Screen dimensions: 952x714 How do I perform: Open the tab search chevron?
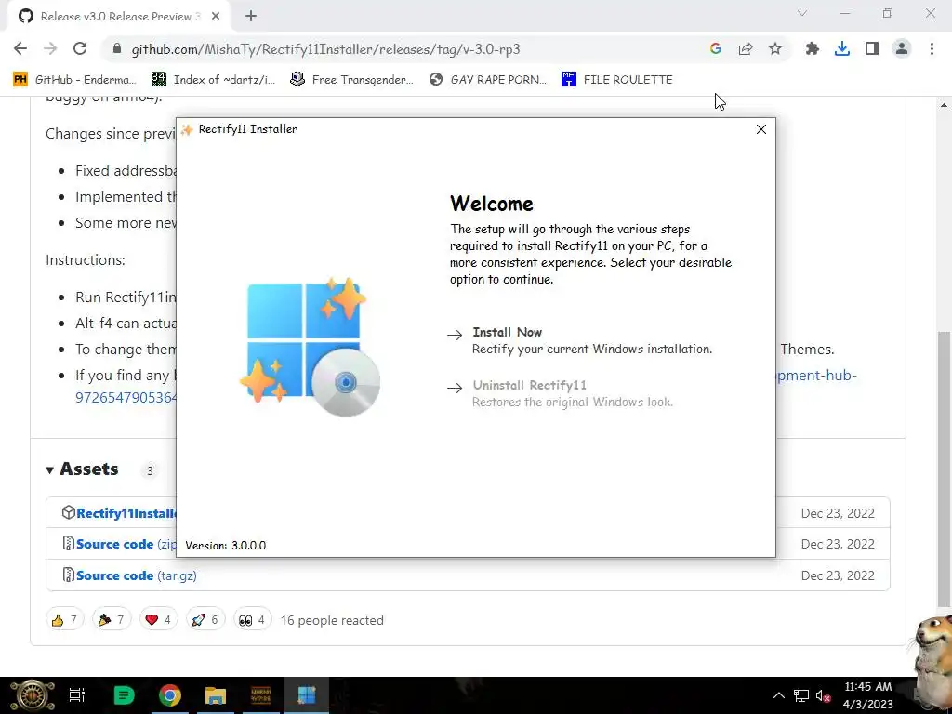pyautogui.click(x=802, y=13)
